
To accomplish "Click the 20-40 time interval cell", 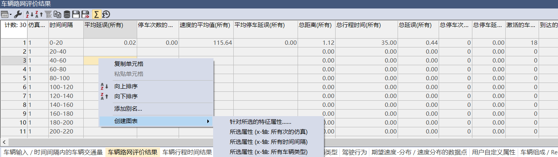I will pos(66,52).
